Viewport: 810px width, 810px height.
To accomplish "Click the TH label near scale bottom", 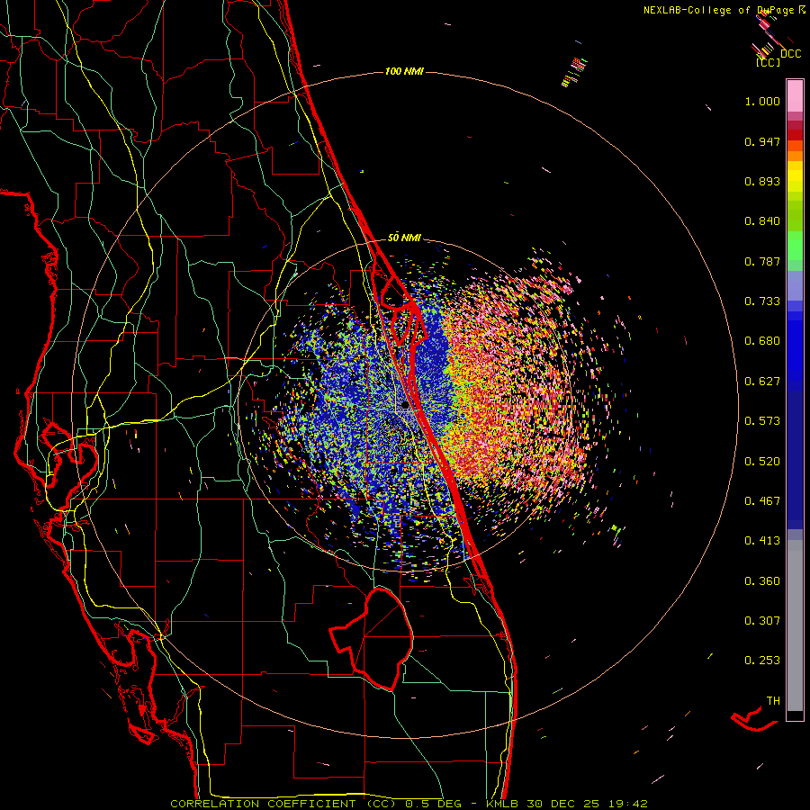I will click(773, 701).
